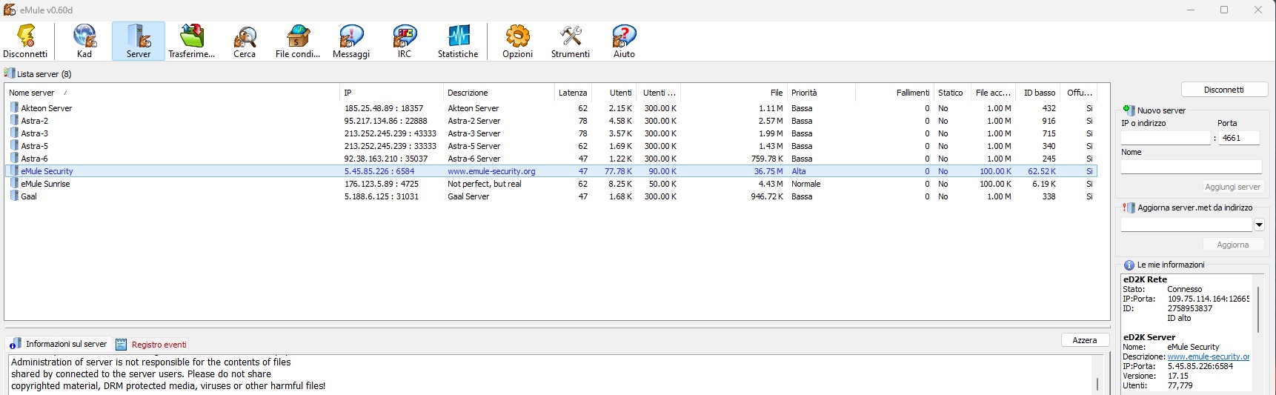Click the Disconnetti toolbar icon
The image size is (1276, 395).
[25, 42]
